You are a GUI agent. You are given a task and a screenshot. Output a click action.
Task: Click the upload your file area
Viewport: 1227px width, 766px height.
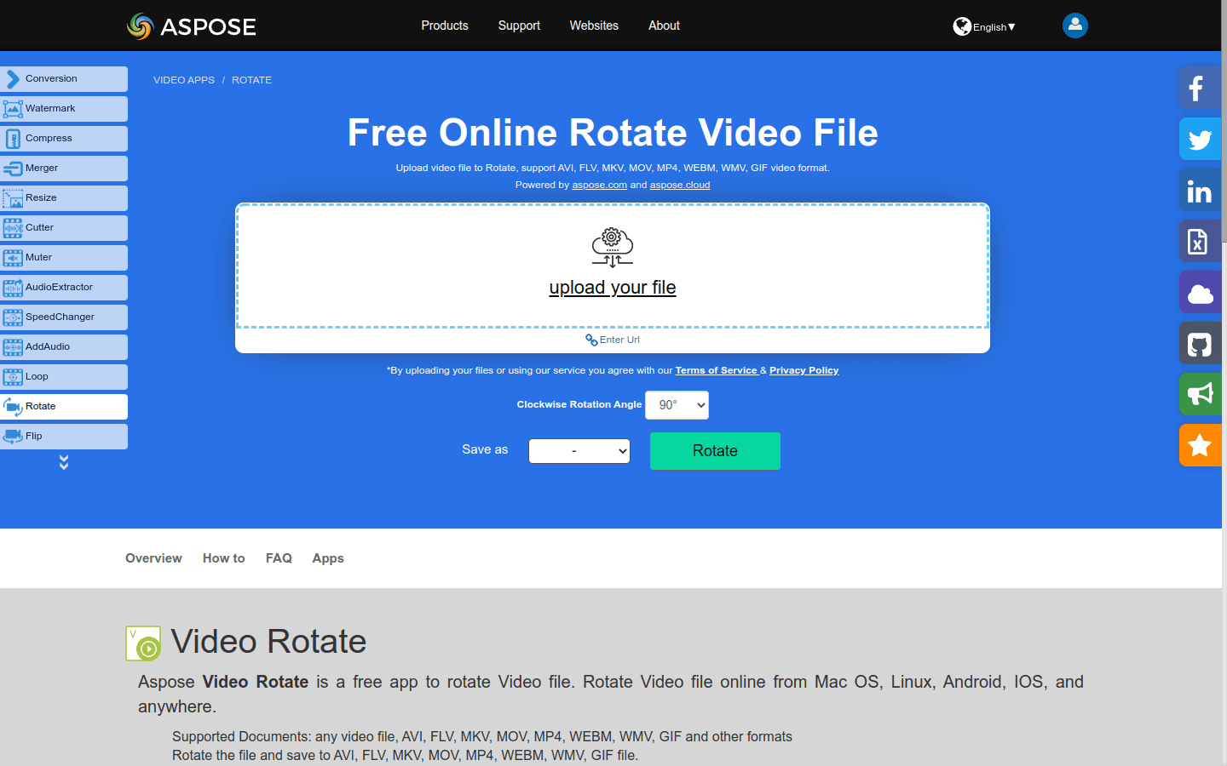(612, 288)
